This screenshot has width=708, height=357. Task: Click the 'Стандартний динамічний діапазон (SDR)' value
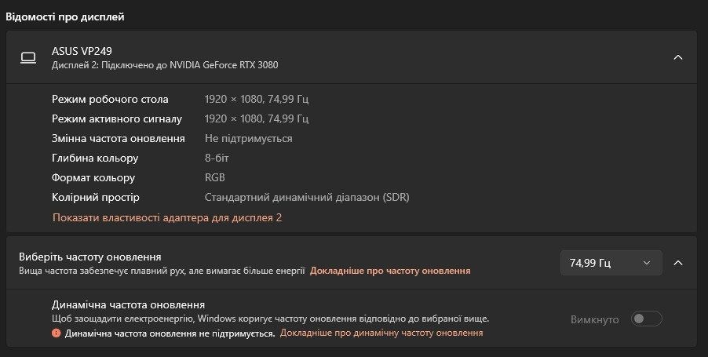pos(307,198)
